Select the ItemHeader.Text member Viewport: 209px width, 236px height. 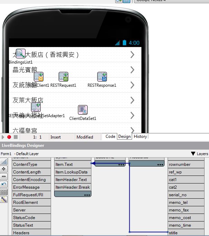click(73, 180)
